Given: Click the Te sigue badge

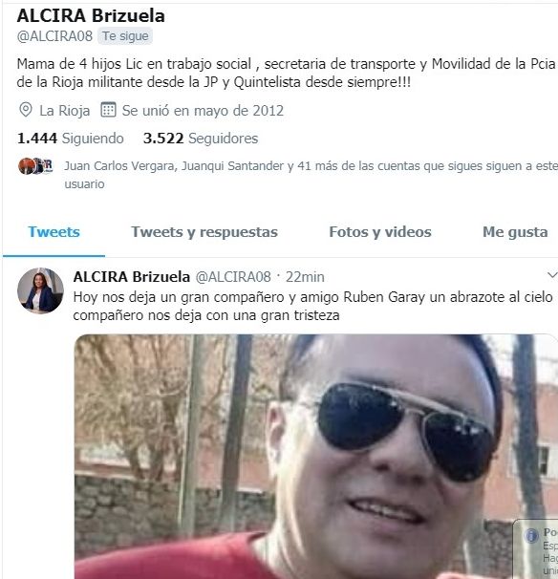Looking at the screenshot, I should (x=125, y=36).
